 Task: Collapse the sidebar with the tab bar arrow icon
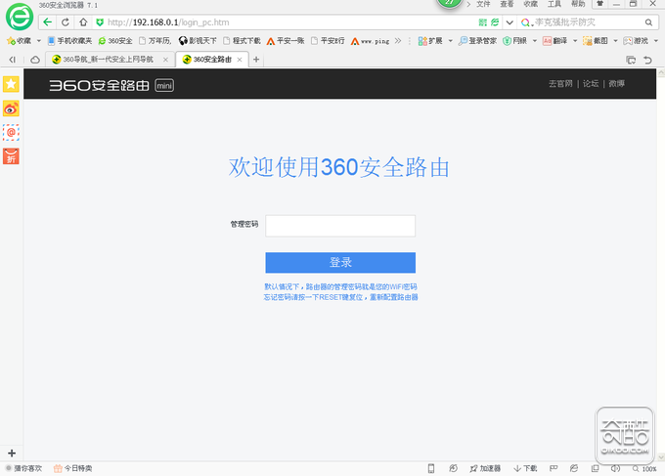[x=13, y=60]
